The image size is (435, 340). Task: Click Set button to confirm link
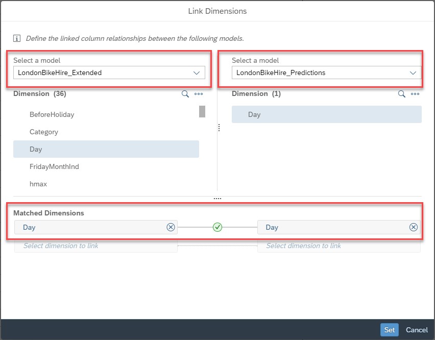[x=389, y=330]
